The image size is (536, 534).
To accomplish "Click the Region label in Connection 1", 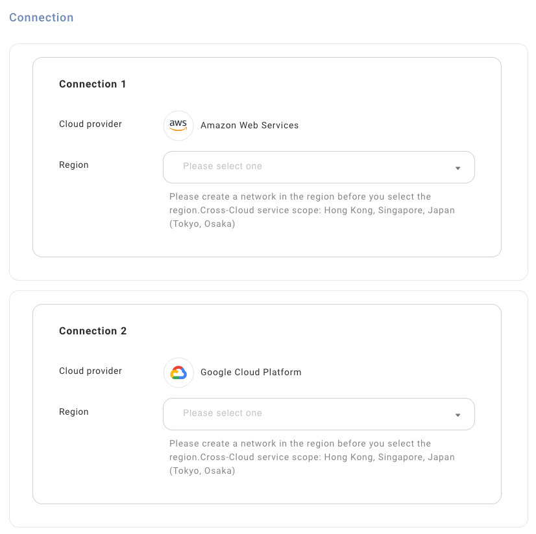I will pyautogui.click(x=74, y=165).
